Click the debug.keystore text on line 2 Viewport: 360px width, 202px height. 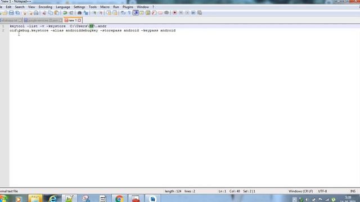click(x=33, y=30)
